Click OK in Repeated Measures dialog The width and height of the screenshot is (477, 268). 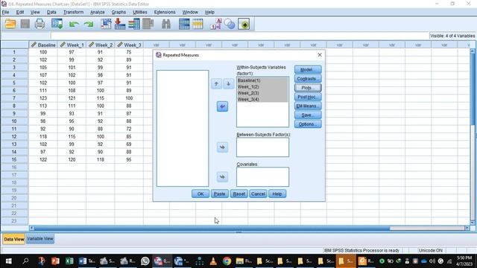point(200,194)
